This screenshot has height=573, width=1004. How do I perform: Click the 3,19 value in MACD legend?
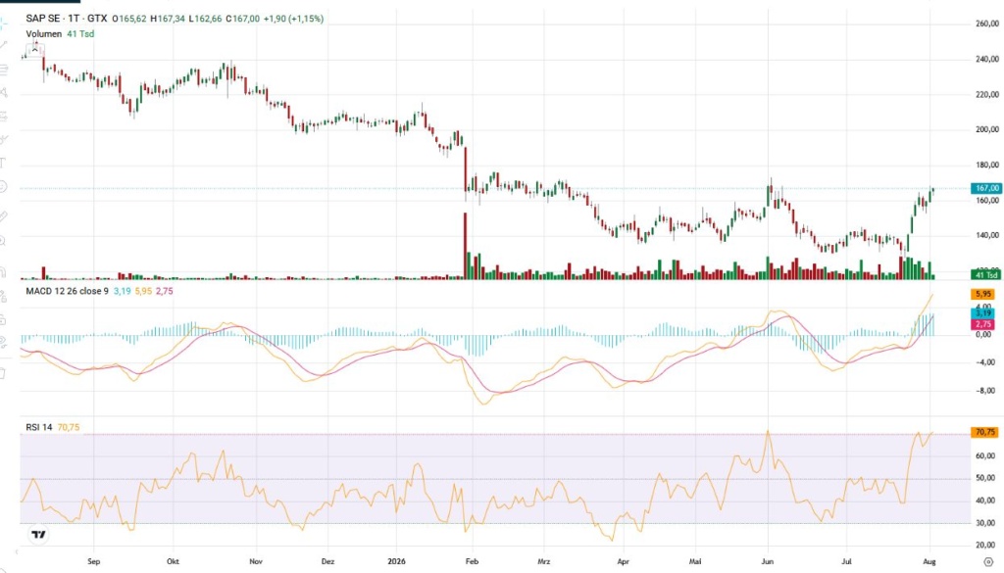[x=123, y=291]
